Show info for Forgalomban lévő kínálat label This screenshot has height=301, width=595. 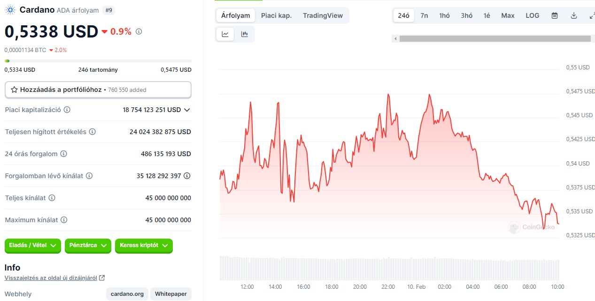point(89,176)
